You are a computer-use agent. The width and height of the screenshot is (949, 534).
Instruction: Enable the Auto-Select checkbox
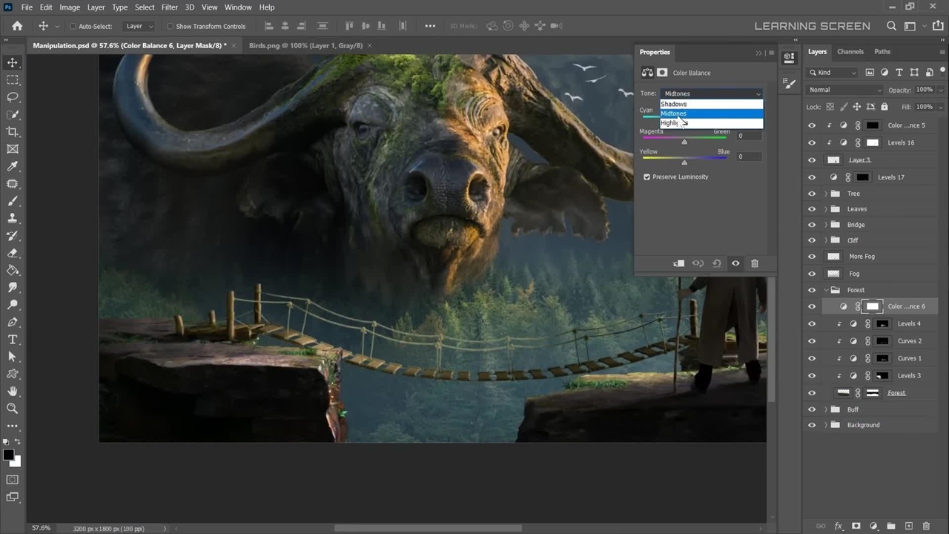click(73, 27)
